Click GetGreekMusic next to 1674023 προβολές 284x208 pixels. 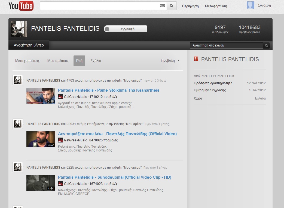pyautogui.click(x=75, y=184)
